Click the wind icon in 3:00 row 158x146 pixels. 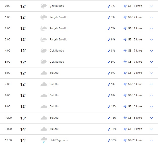pyautogui.click(x=125, y=40)
